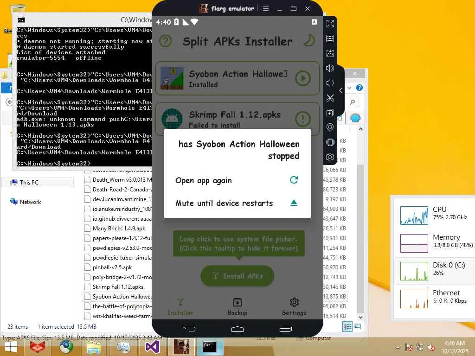The height and width of the screenshot is (356, 475).
Task: Raise emulator volume with upper speaker icon
Action: [330, 68]
